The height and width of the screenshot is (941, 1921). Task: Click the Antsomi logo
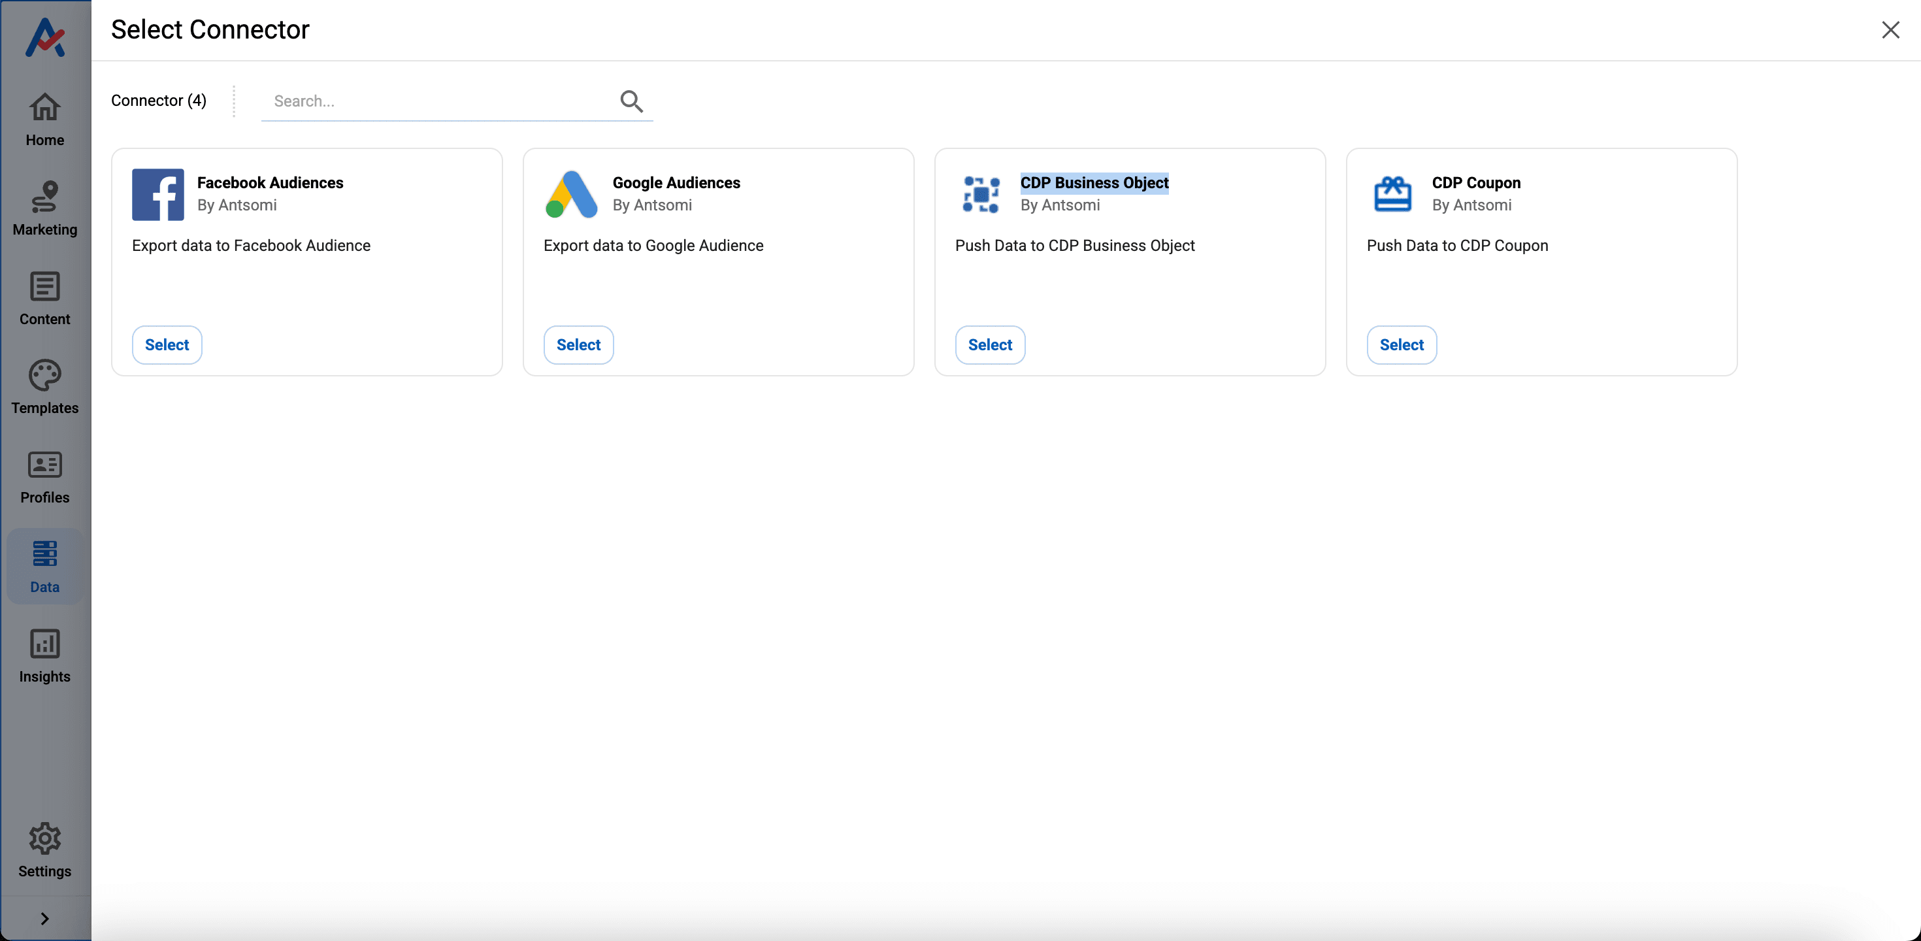(x=44, y=37)
